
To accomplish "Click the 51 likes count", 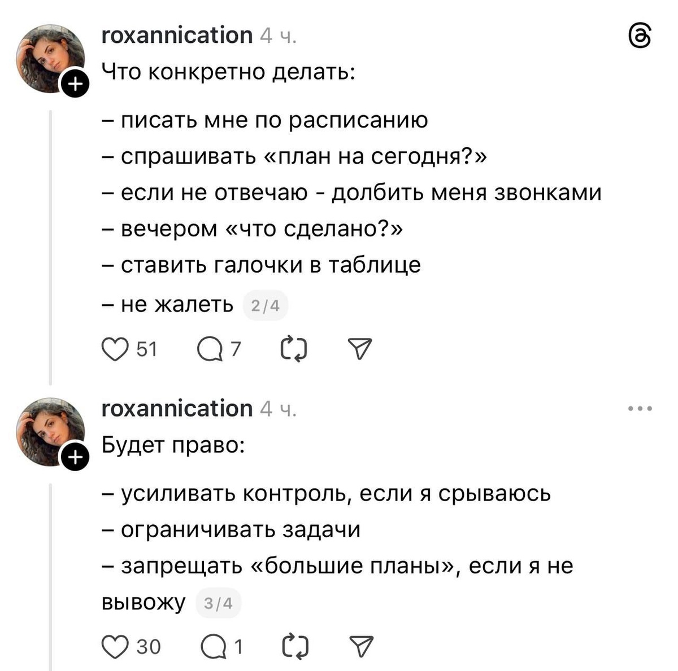I will pyautogui.click(x=147, y=349).
